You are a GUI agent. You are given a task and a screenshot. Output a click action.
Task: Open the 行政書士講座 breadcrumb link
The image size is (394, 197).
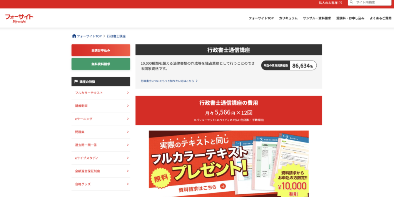[116, 36]
